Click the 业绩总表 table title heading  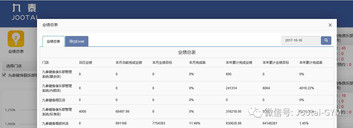coord(187,52)
